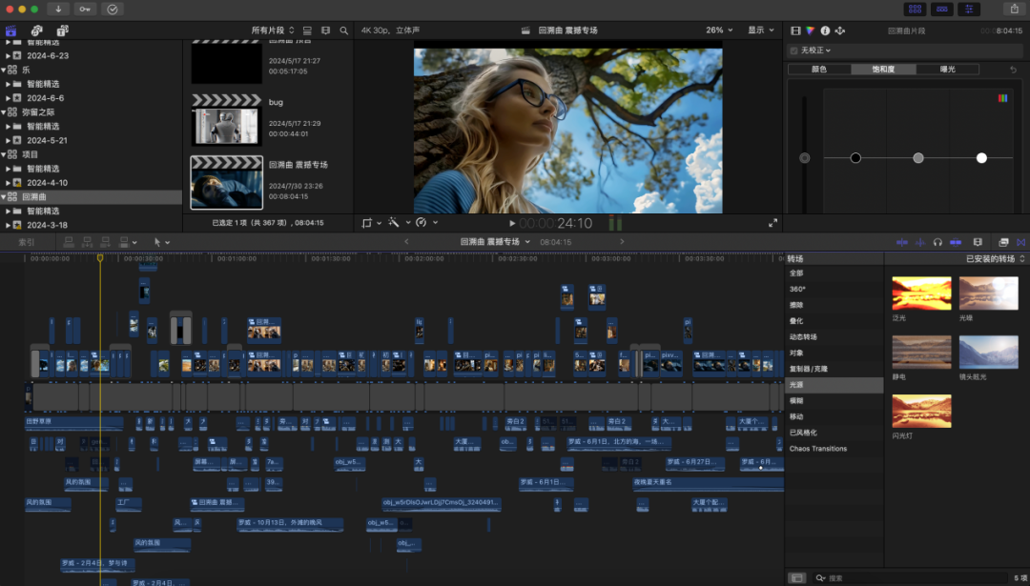Screen dimensions: 1030x586
Task: Expand the 2024-6-23 event
Action: point(9,56)
